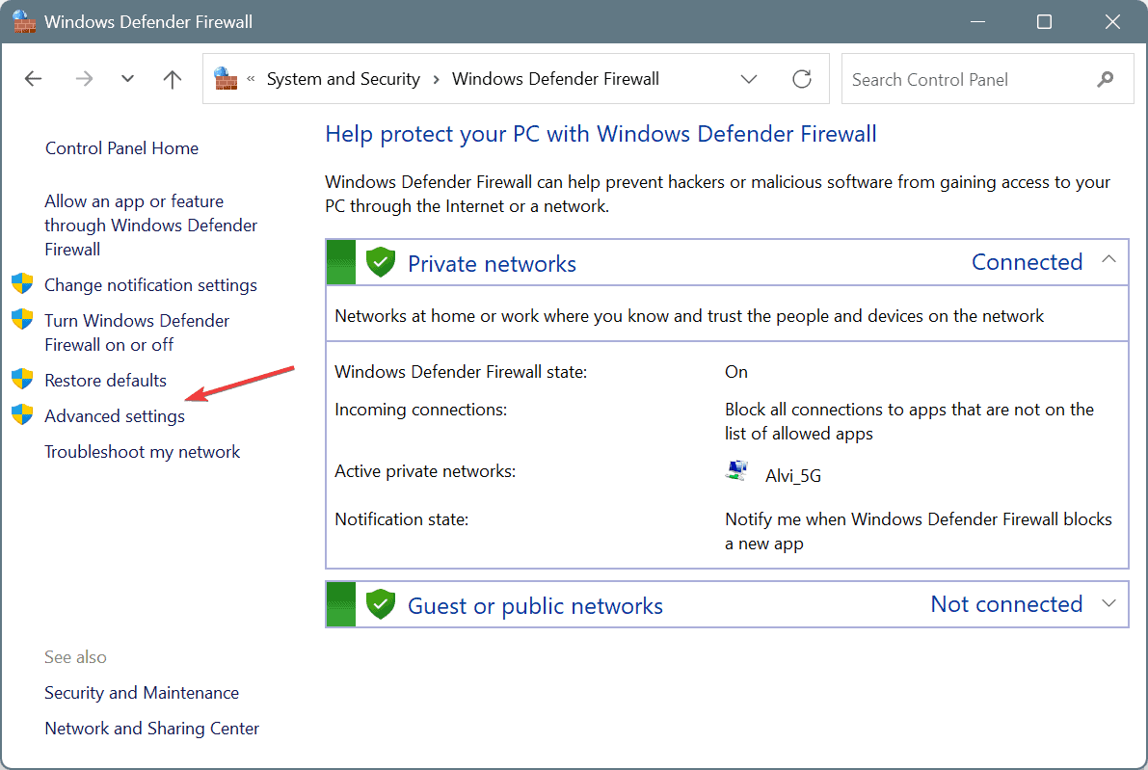Maximize the Windows Defender Firewall window
The width and height of the screenshot is (1148, 770).
[1044, 22]
